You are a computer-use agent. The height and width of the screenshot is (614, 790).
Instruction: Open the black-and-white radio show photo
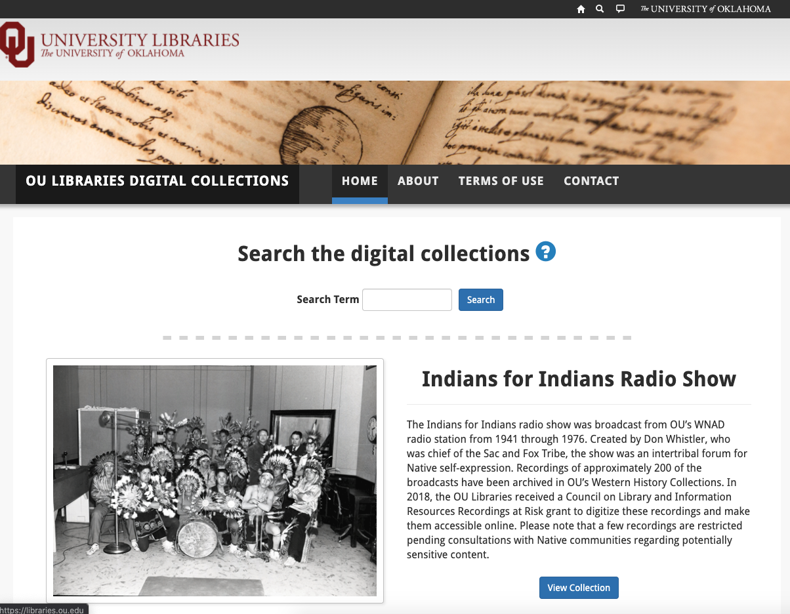click(215, 480)
